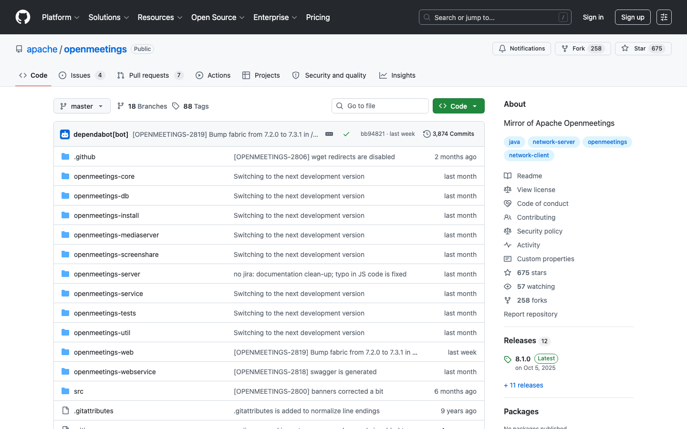Click the src folder icon
Viewport: 687px width, 429px height.
[x=65, y=391]
